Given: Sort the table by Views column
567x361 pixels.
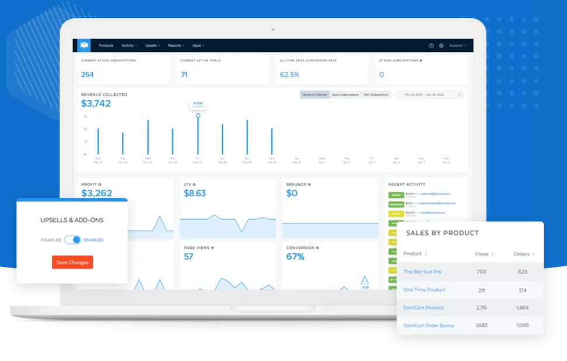Looking at the screenshot, I should 484,254.
